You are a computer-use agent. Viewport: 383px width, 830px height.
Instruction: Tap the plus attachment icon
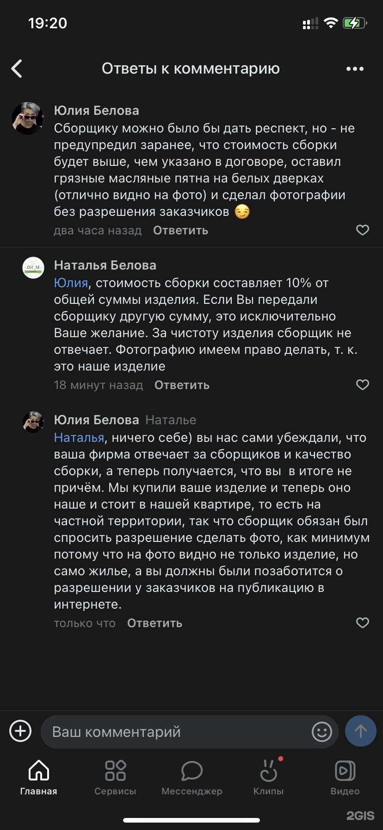[20, 731]
